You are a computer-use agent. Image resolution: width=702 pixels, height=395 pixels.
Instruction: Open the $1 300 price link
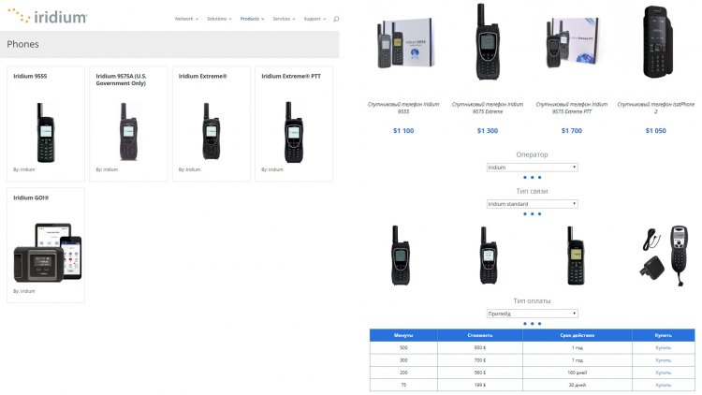click(x=487, y=131)
